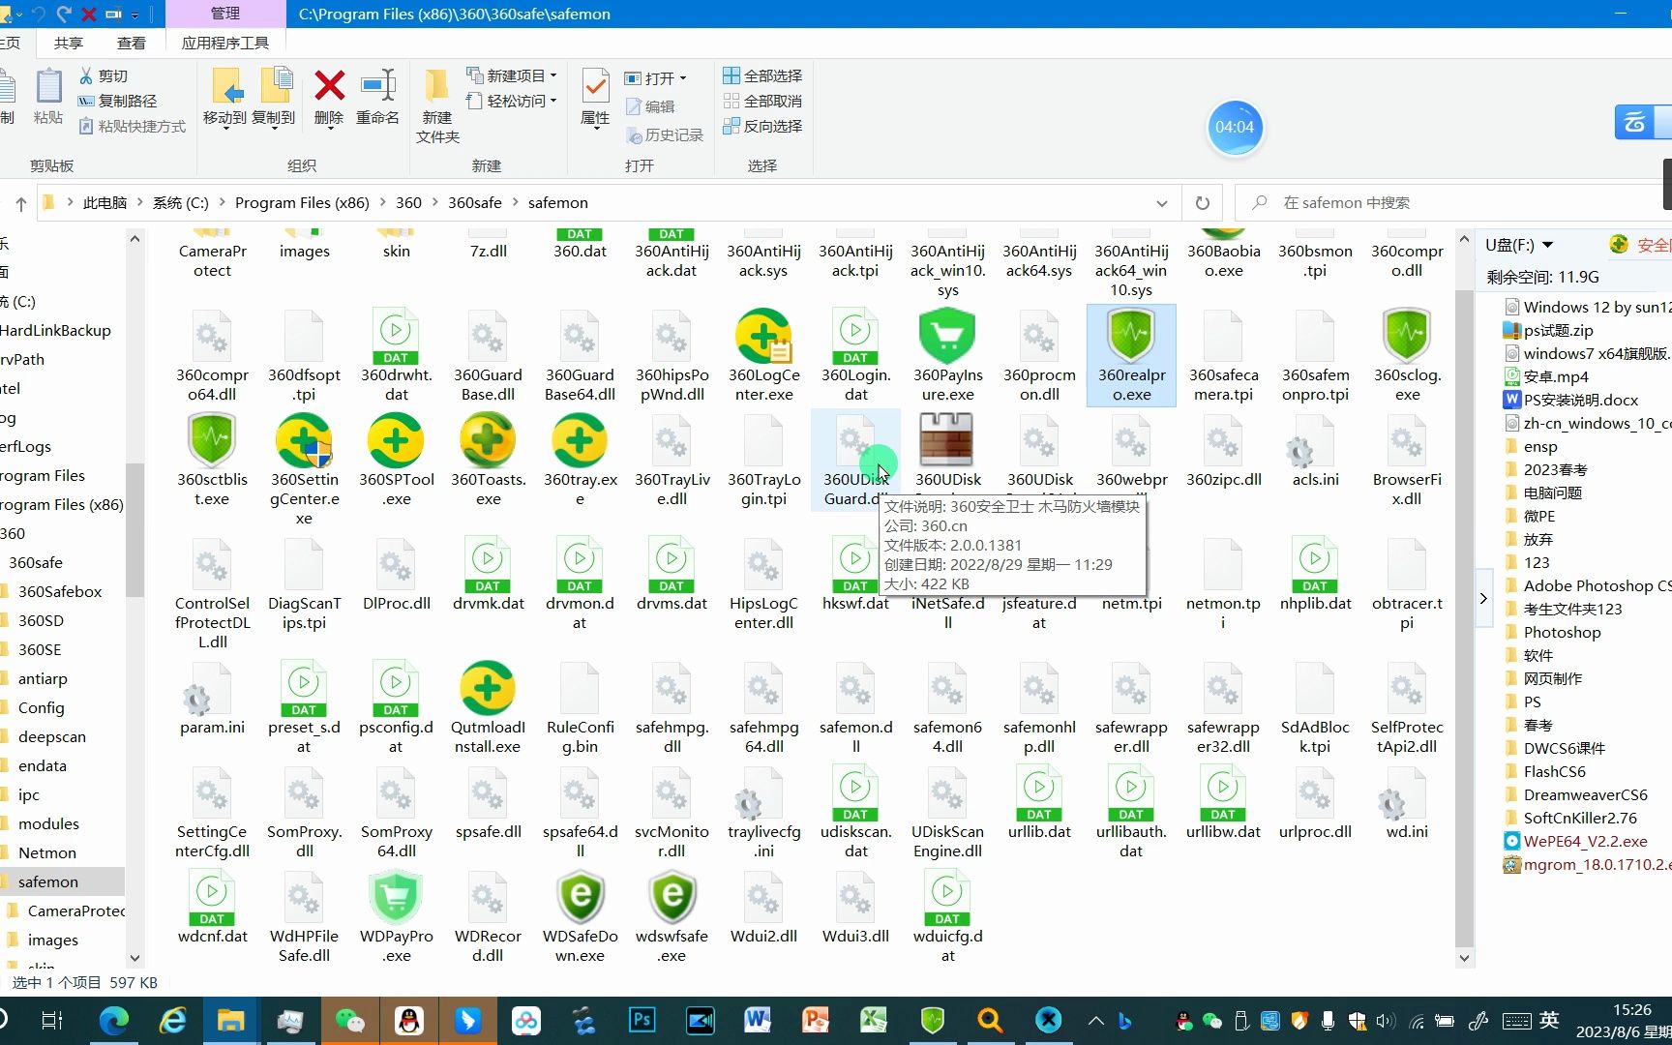Click Program Files (x86) in address breadcrumb
Screen dimensions: 1672x1045
click(302, 203)
